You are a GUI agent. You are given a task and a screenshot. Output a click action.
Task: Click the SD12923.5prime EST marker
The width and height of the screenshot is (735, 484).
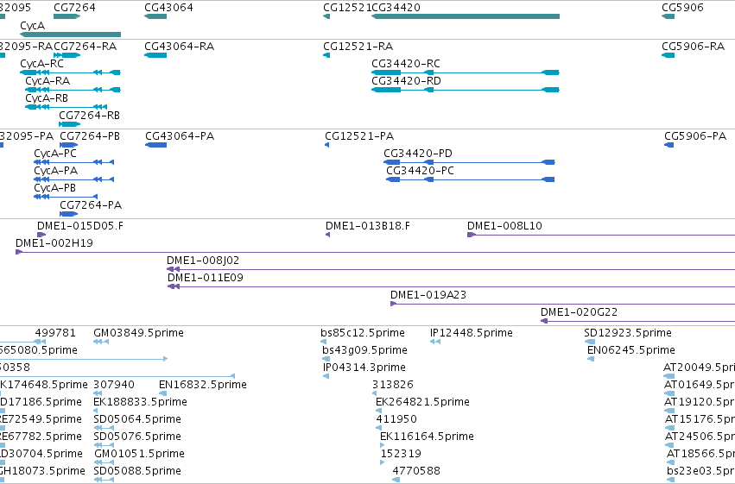[x=590, y=342]
